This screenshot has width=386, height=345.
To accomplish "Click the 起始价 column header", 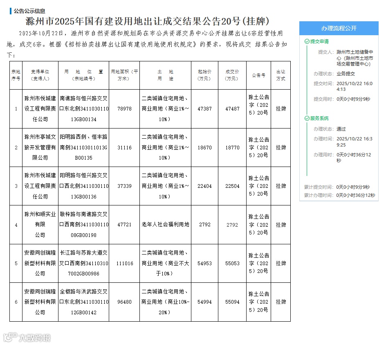I will tap(204, 75).
